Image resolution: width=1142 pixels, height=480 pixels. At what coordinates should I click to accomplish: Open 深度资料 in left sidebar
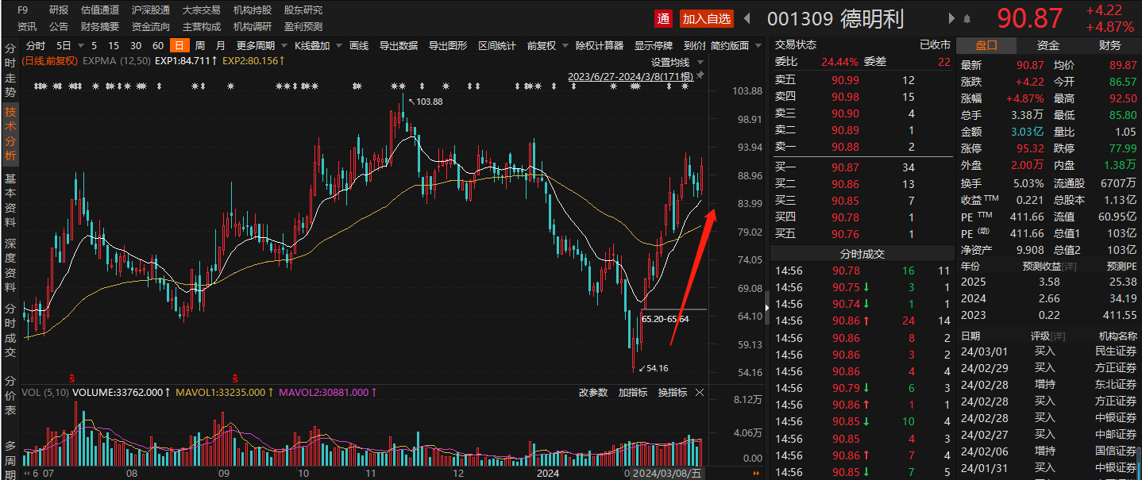(x=10, y=265)
